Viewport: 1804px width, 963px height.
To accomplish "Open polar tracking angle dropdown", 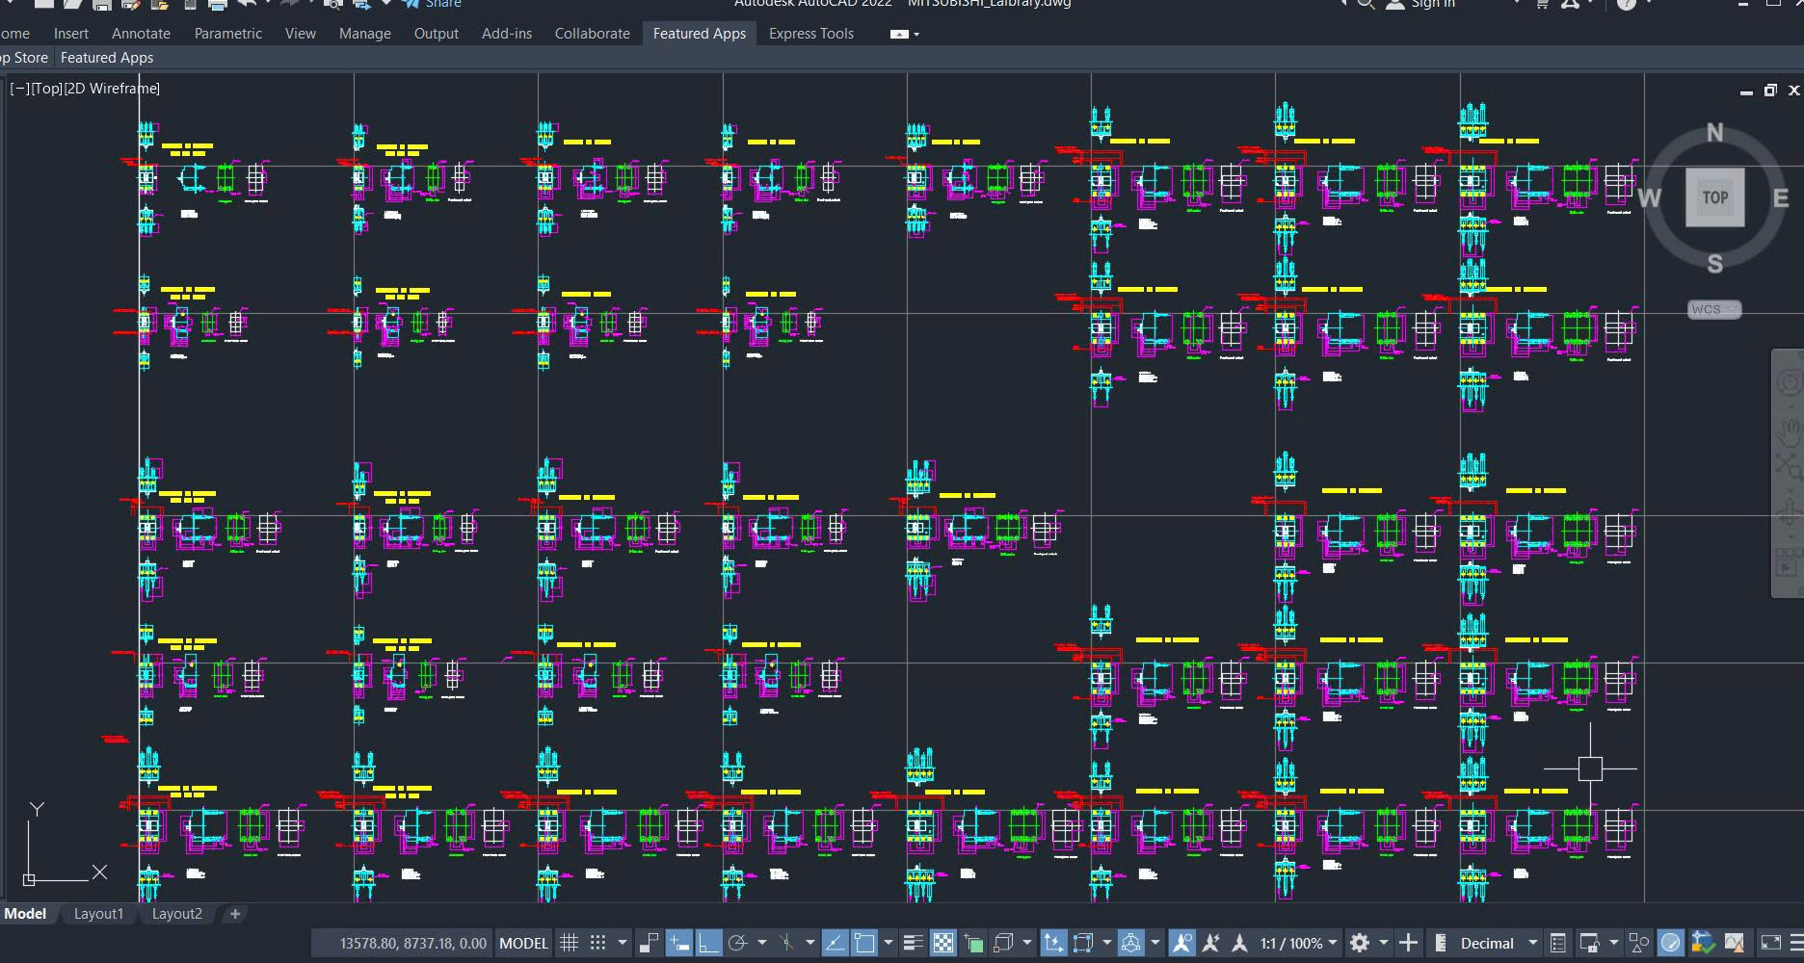I will pos(762,943).
